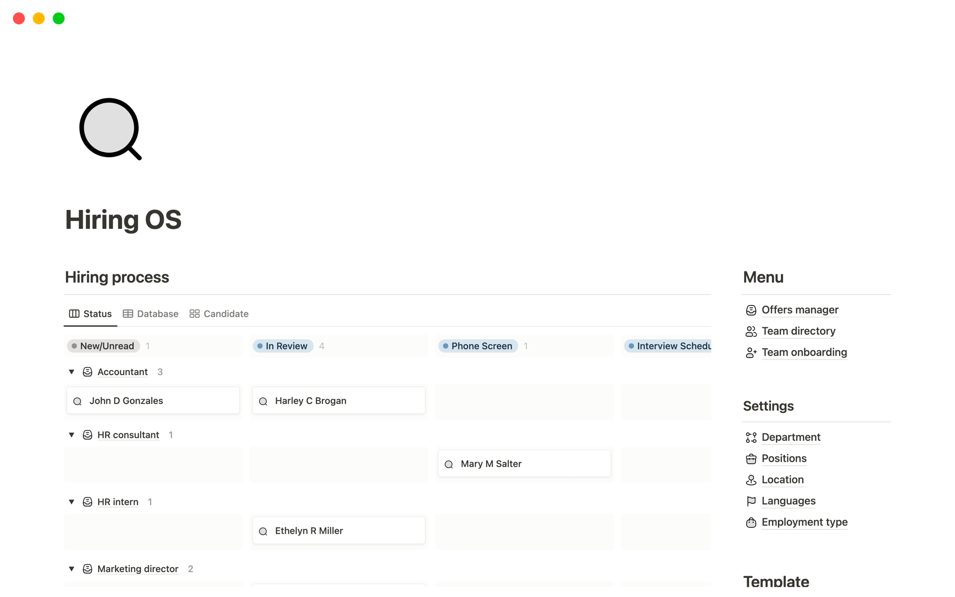
Task: Click the Employment type icon
Action: click(751, 522)
